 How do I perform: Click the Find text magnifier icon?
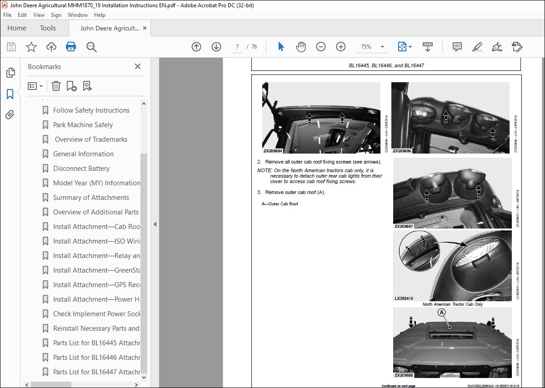[x=91, y=46]
